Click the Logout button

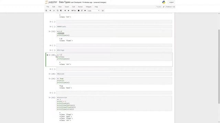(x=171, y=2)
